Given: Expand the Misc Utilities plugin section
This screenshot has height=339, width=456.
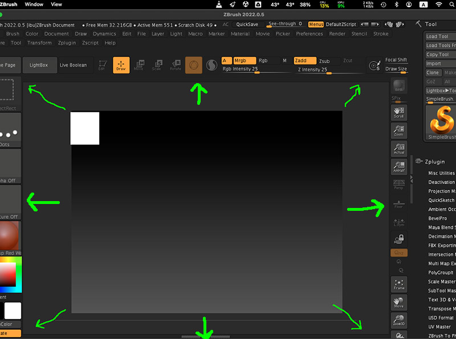Looking at the screenshot, I should point(441,173).
